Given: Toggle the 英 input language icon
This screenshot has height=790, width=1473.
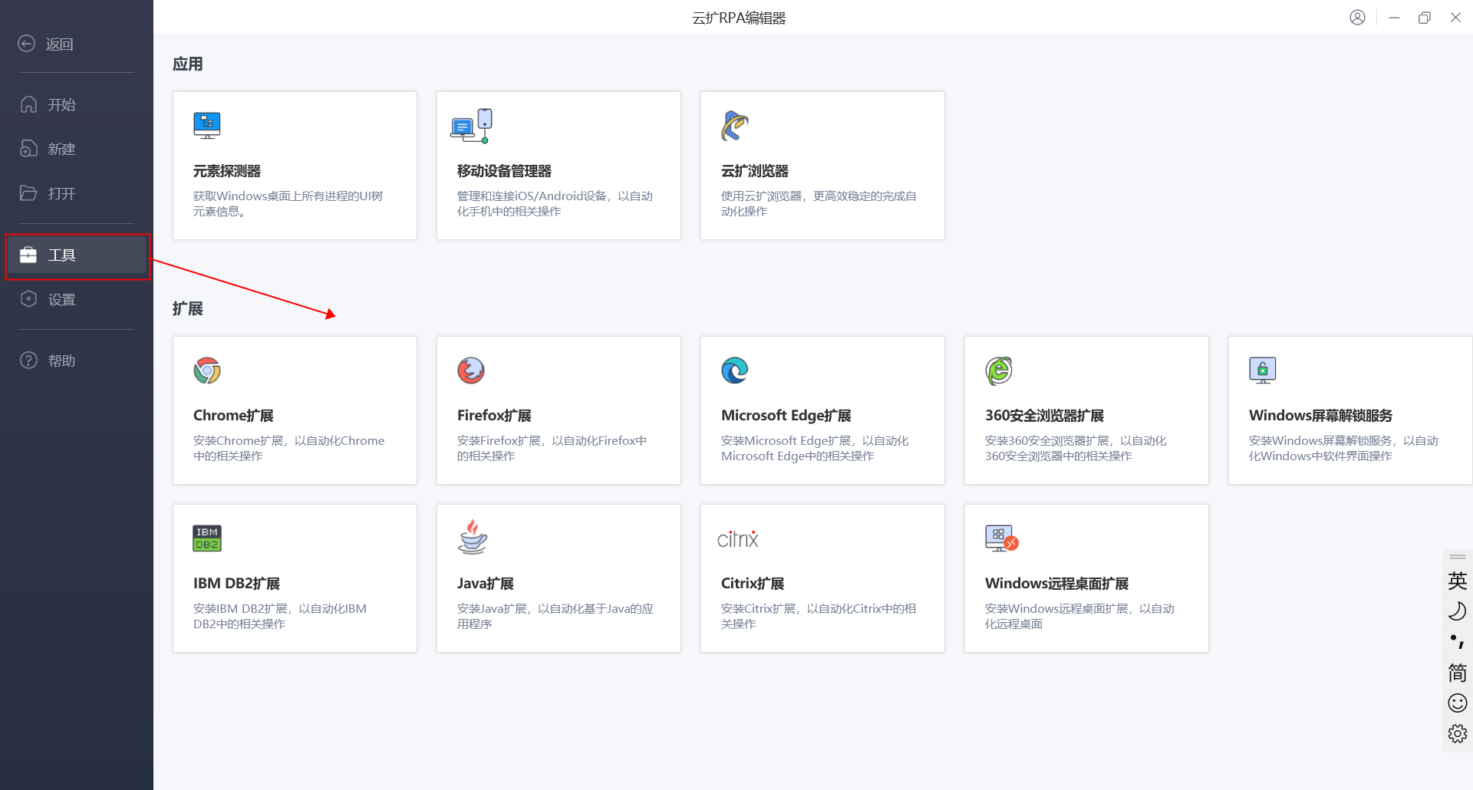Looking at the screenshot, I should point(1458,581).
